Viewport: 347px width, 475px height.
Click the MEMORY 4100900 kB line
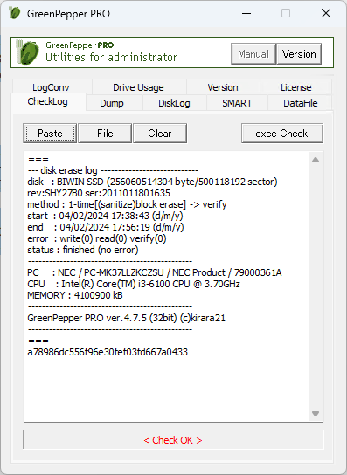pyautogui.click(x=75, y=295)
